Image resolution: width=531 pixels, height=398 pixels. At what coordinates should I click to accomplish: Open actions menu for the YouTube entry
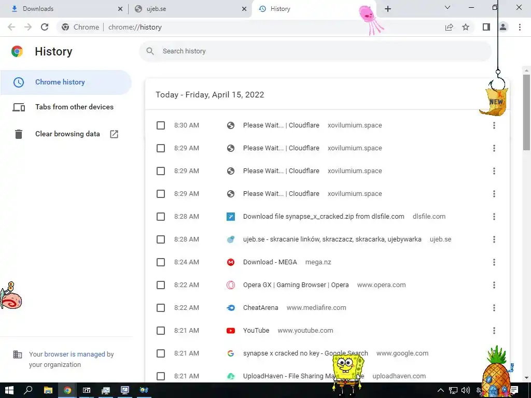494,331
